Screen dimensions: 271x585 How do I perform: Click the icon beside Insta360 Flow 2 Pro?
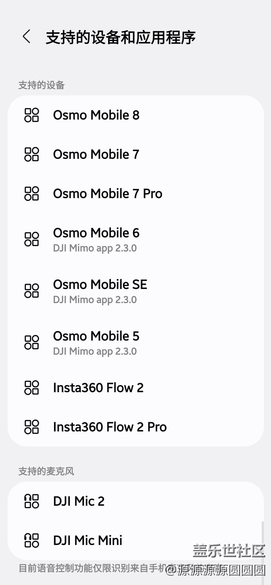[x=32, y=427]
